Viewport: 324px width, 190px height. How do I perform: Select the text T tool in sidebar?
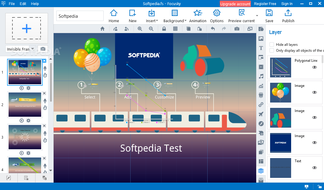[x=261, y=48]
